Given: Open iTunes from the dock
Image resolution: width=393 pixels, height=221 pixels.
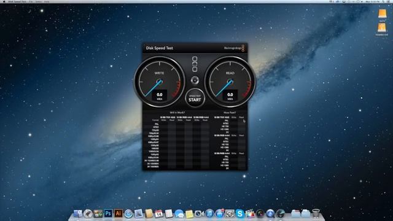Looking at the screenshot, I should [209, 214].
